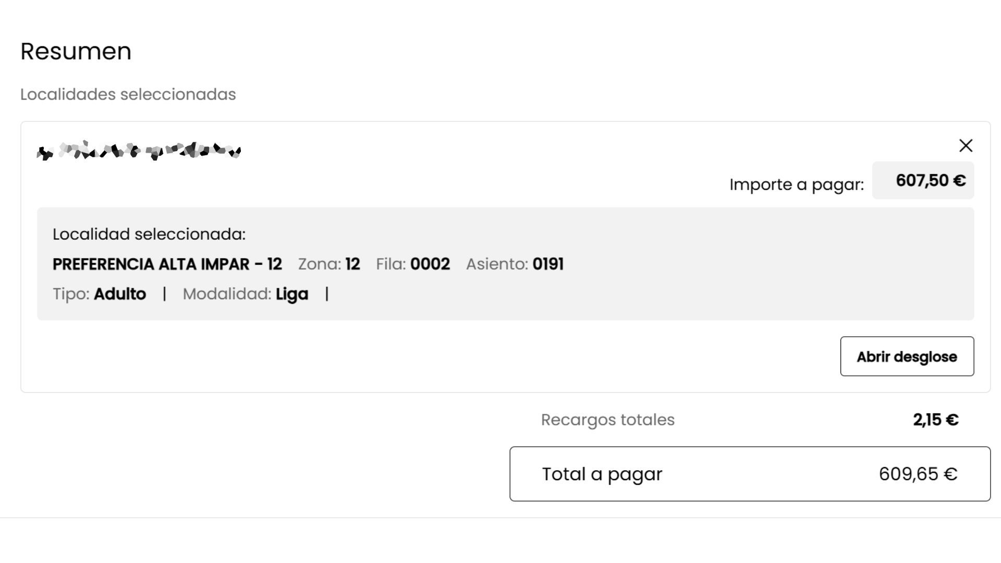The image size is (1001, 563).
Task: Click the 609,65 € total amount
Action: coord(918,474)
